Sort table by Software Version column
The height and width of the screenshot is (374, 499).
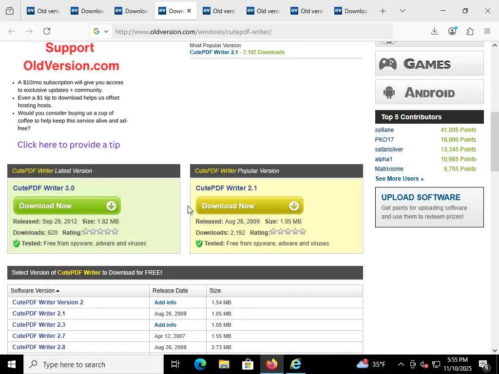(35, 291)
